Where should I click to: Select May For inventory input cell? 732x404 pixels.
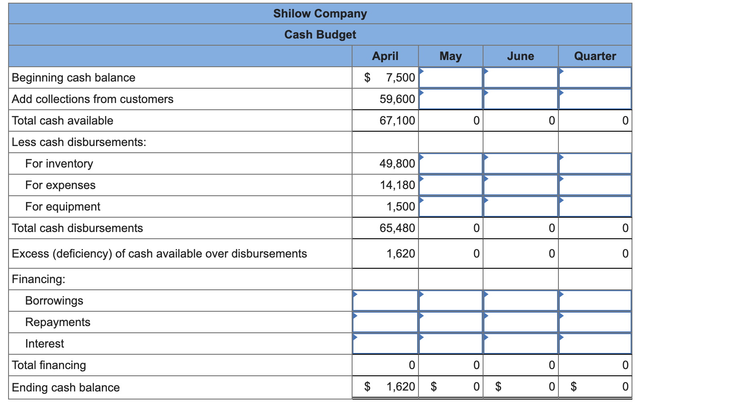451,163
